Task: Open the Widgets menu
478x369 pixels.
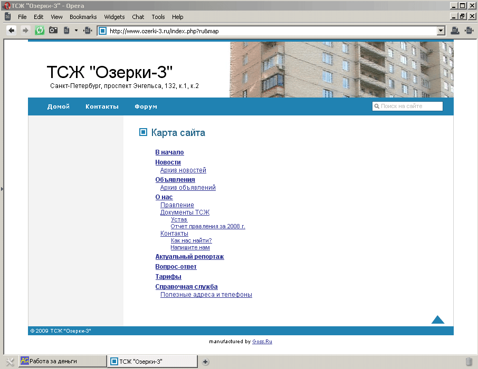Action: coord(114,17)
